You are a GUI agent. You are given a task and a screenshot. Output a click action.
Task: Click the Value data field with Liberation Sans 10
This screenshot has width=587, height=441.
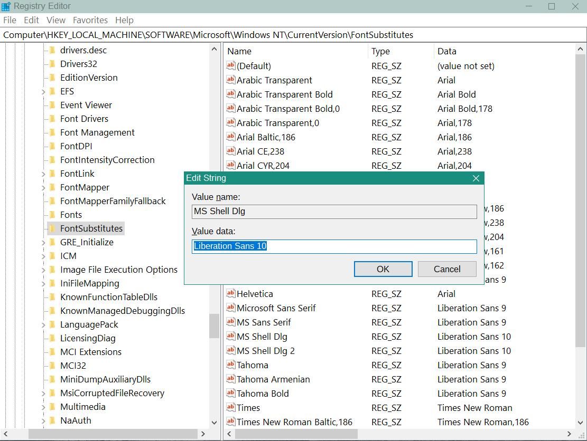[334, 246]
